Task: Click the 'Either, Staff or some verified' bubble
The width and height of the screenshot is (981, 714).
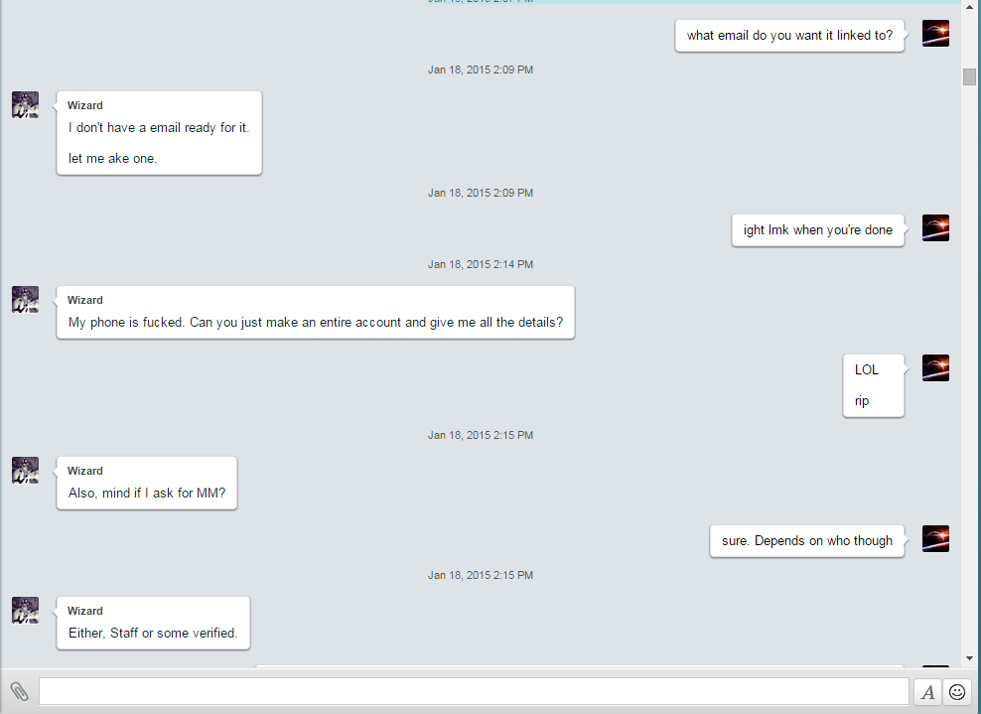Action: point(153,624)
